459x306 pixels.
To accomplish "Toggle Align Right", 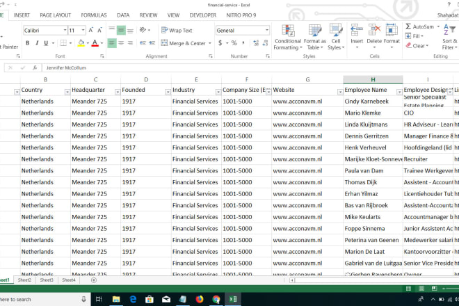I will point(130,43).
